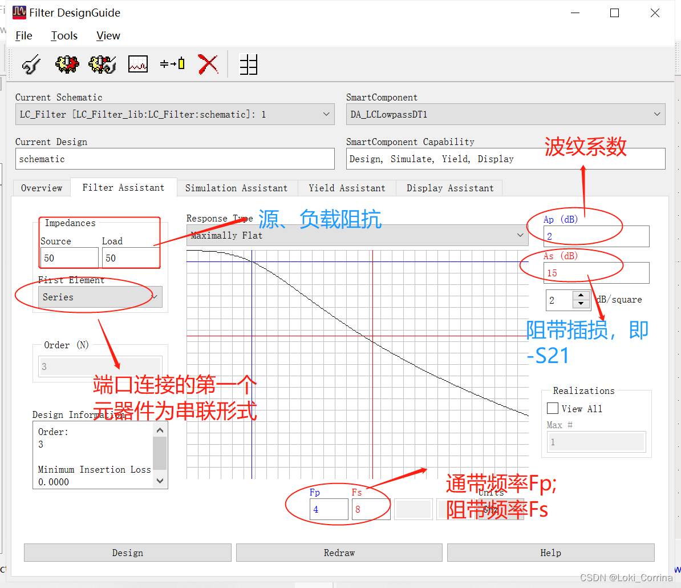Click the waveform Display Results icon
Image resolution: width=681 pixels, height=588 pixels.
tap(137, 64)
